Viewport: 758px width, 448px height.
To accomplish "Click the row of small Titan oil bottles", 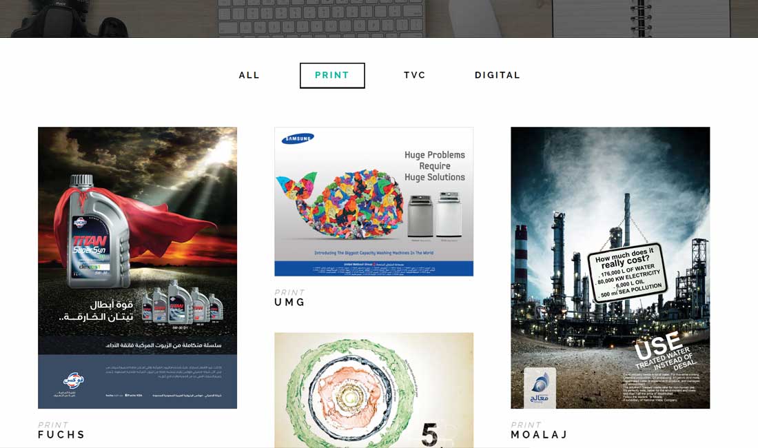I will pos(183,303).
